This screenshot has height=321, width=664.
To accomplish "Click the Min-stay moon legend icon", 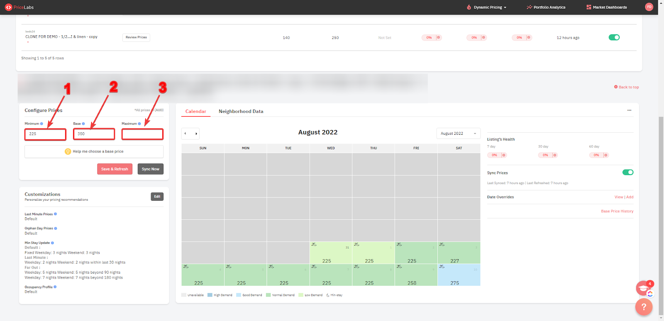I will (328, 295).
